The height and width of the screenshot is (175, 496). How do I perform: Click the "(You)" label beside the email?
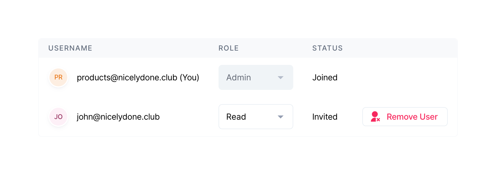pos(189,77)
